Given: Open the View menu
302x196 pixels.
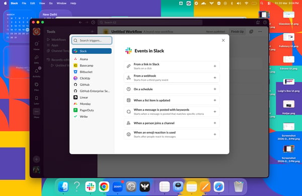Looking at the screenshot, I should (x=42, y=4).
